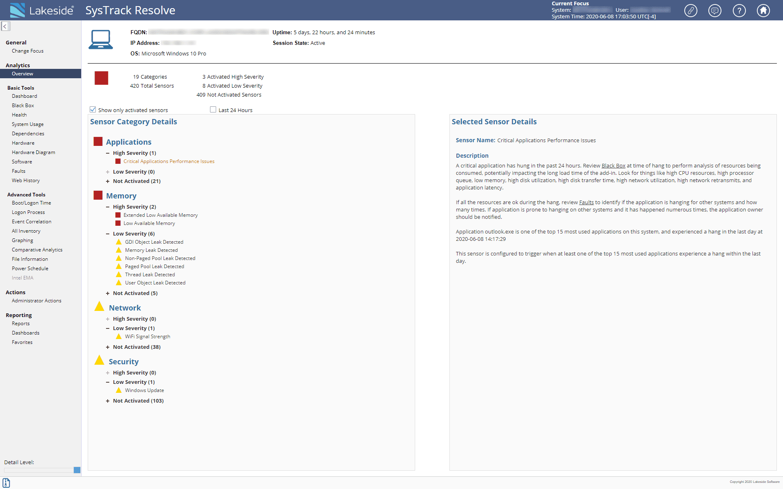Select Memory Leak Detected sensor
Screen dimensions: 783x489
[151, 250]
